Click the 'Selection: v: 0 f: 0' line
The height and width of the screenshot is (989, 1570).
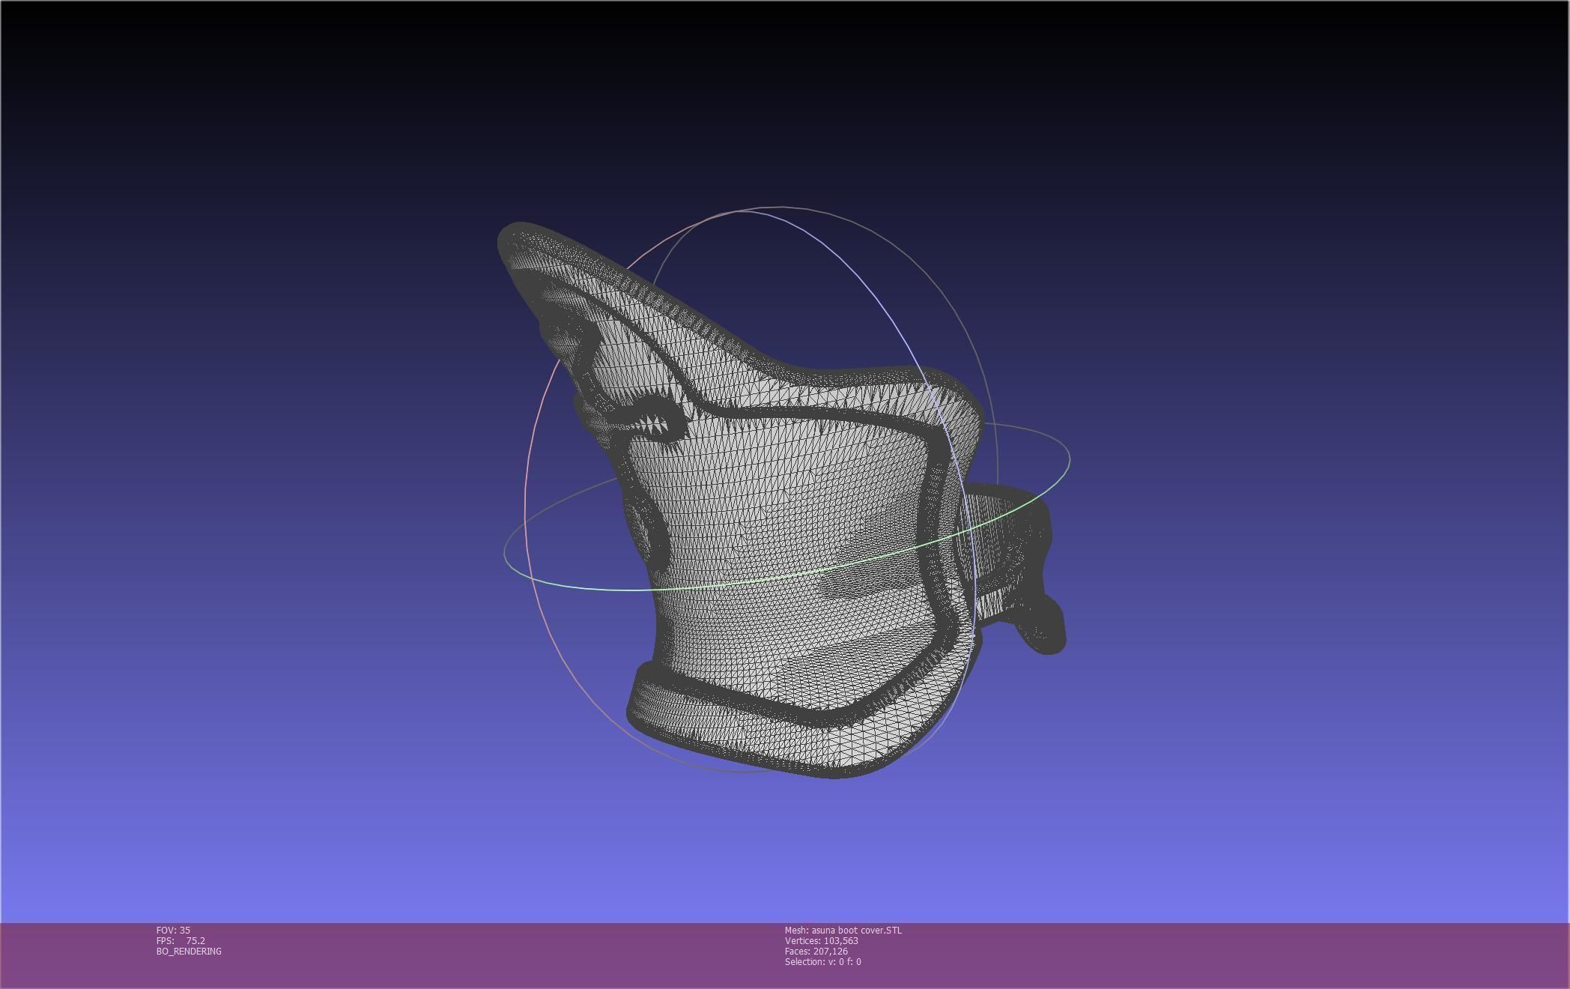coord(823,961)
